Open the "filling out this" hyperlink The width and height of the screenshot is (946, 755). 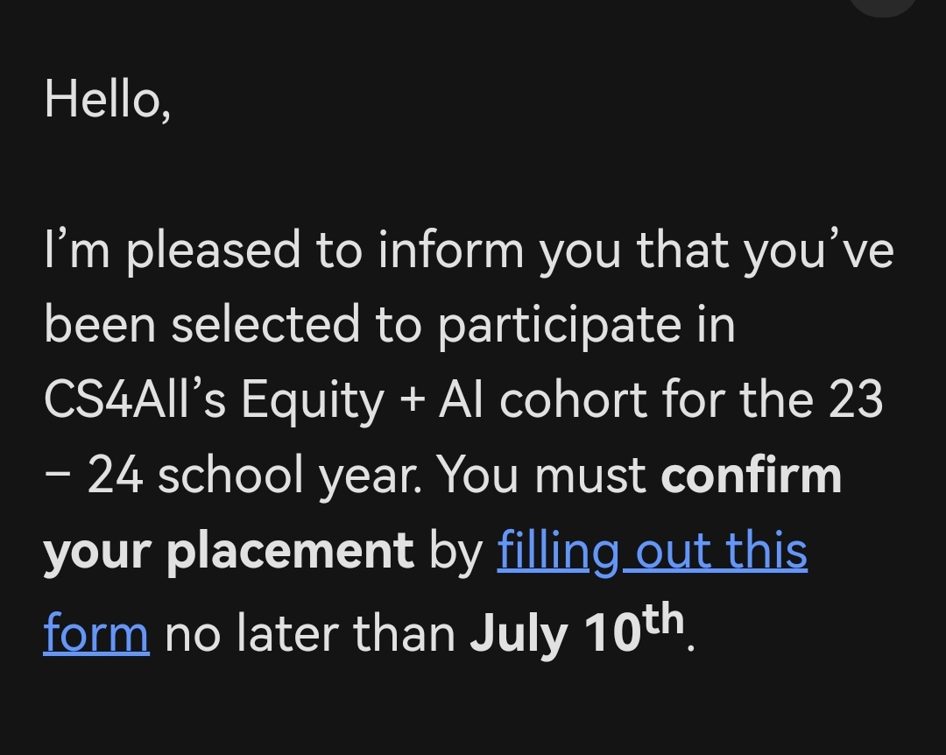click(652, 552)
